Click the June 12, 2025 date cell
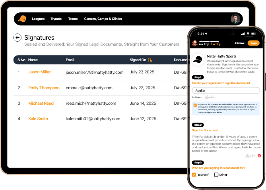The height and width of the screenshot is (190, 266). [143, 119]
